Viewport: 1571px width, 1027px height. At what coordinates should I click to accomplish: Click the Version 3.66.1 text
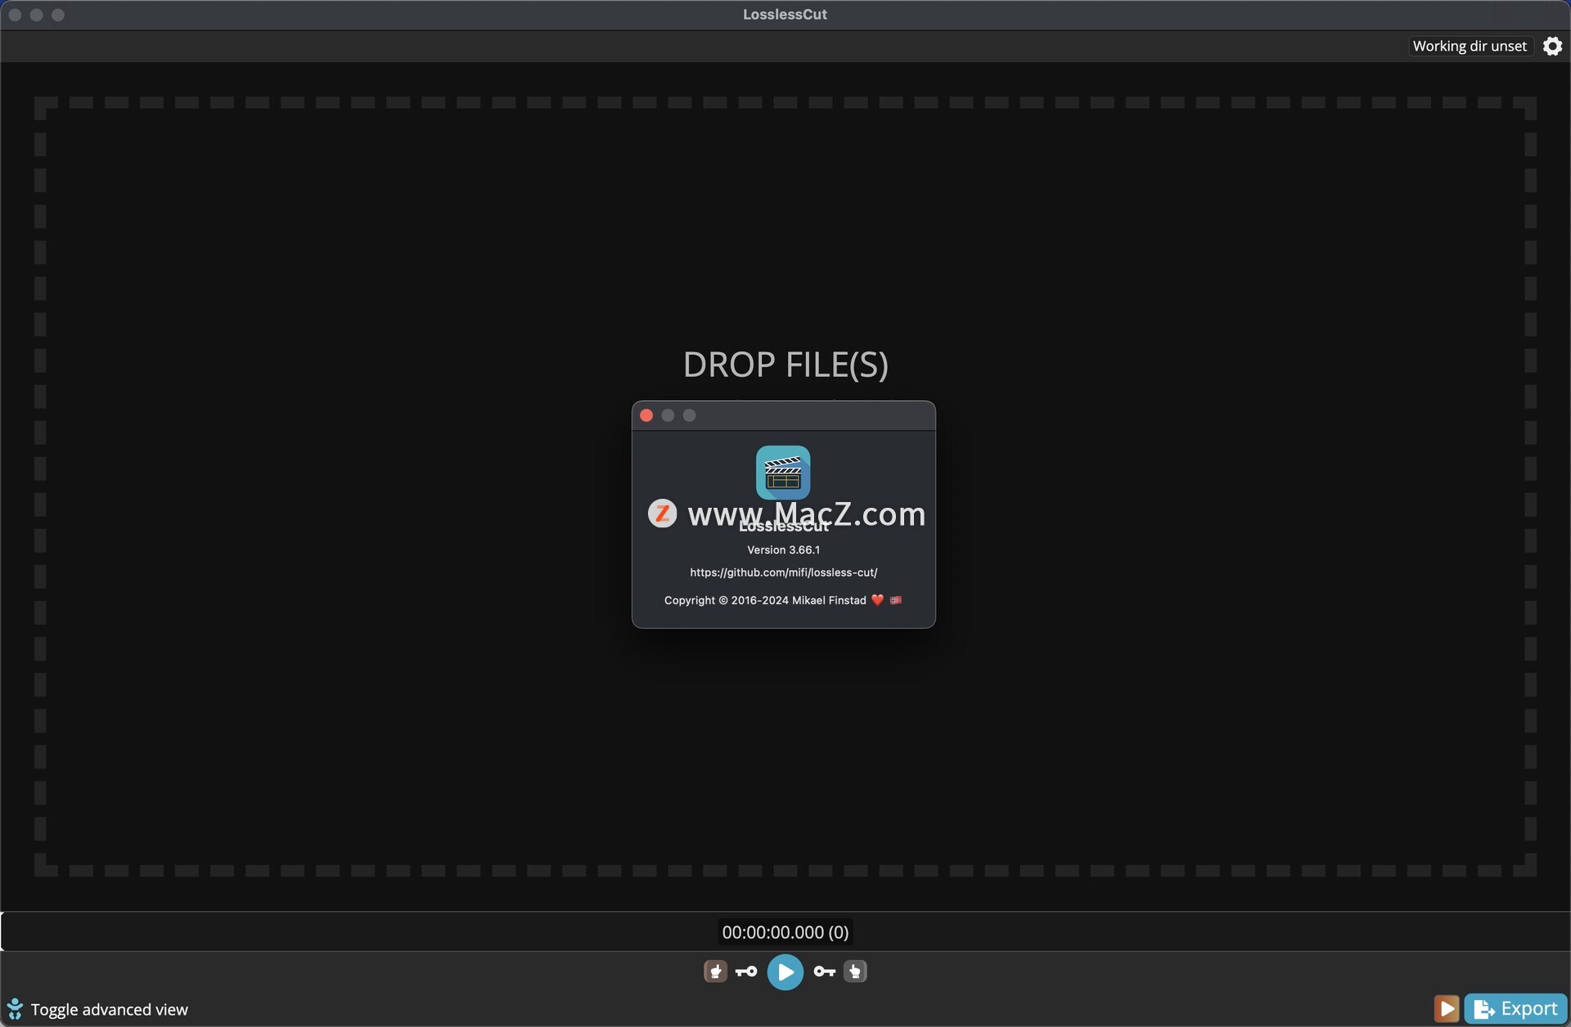[x=783, y=549]
